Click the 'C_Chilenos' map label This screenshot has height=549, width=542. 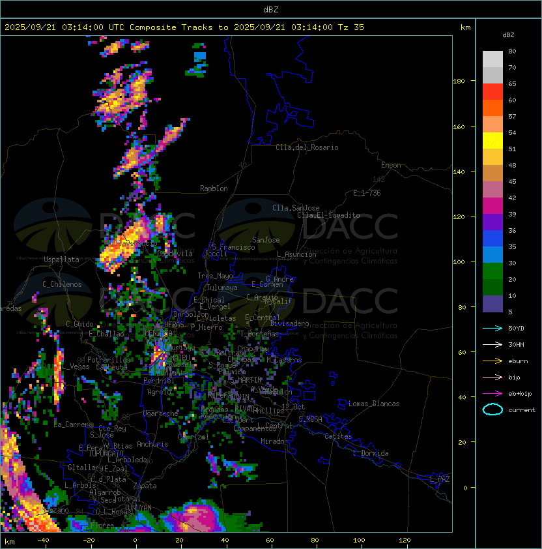point(62,284)
